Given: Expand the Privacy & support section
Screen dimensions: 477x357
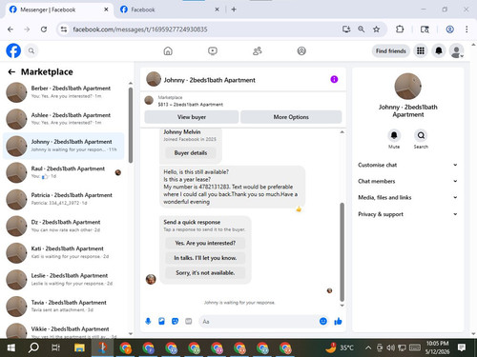Looking at the screenshot, I should tap(407, 214).
